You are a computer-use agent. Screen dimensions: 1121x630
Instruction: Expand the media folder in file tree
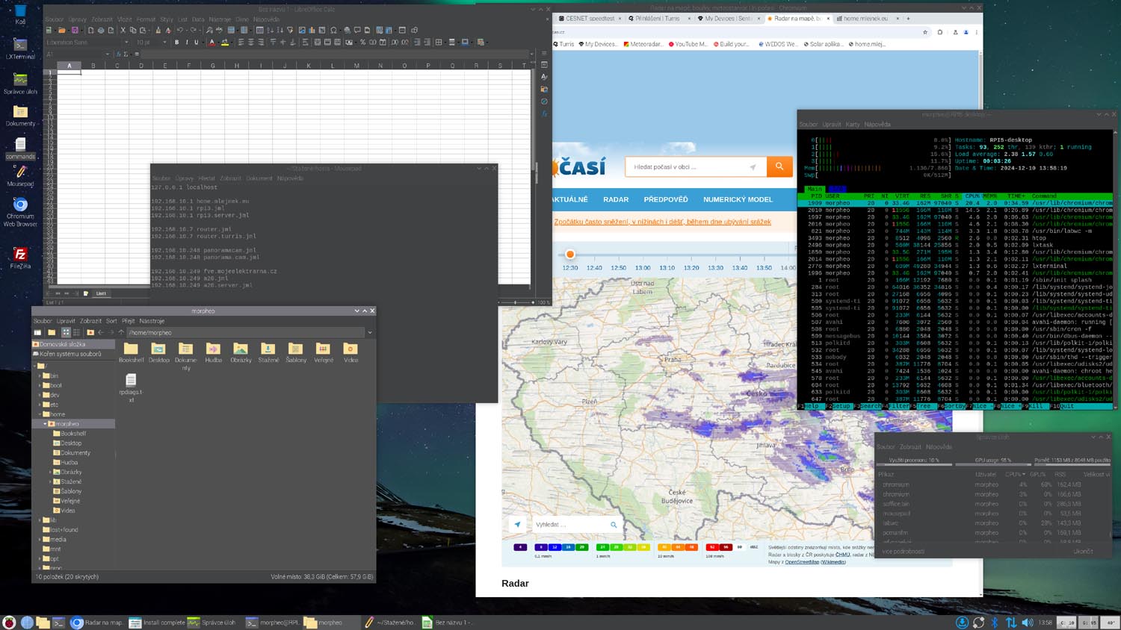pos(40,540)
